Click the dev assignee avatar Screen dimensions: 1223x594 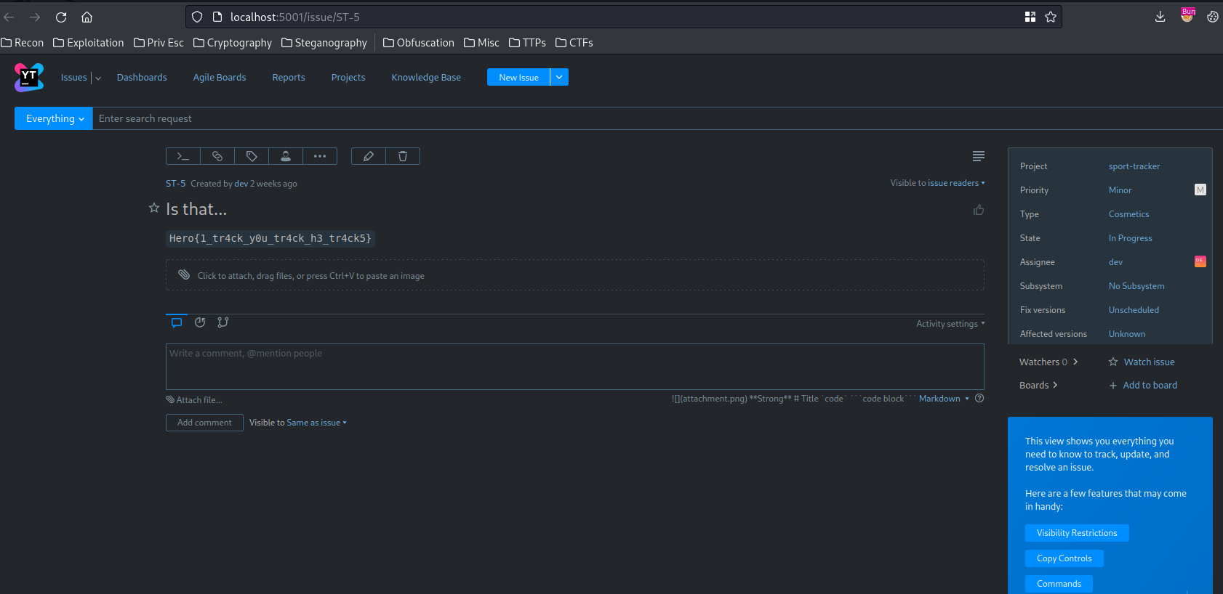[x=1200, y=261]
